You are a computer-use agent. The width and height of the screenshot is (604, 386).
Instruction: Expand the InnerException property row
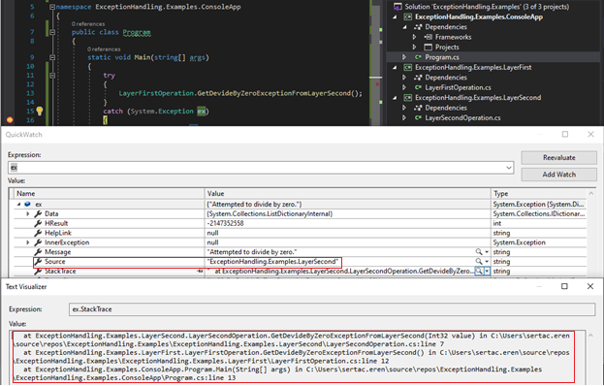pyautogui.click(x=28, y=242)
